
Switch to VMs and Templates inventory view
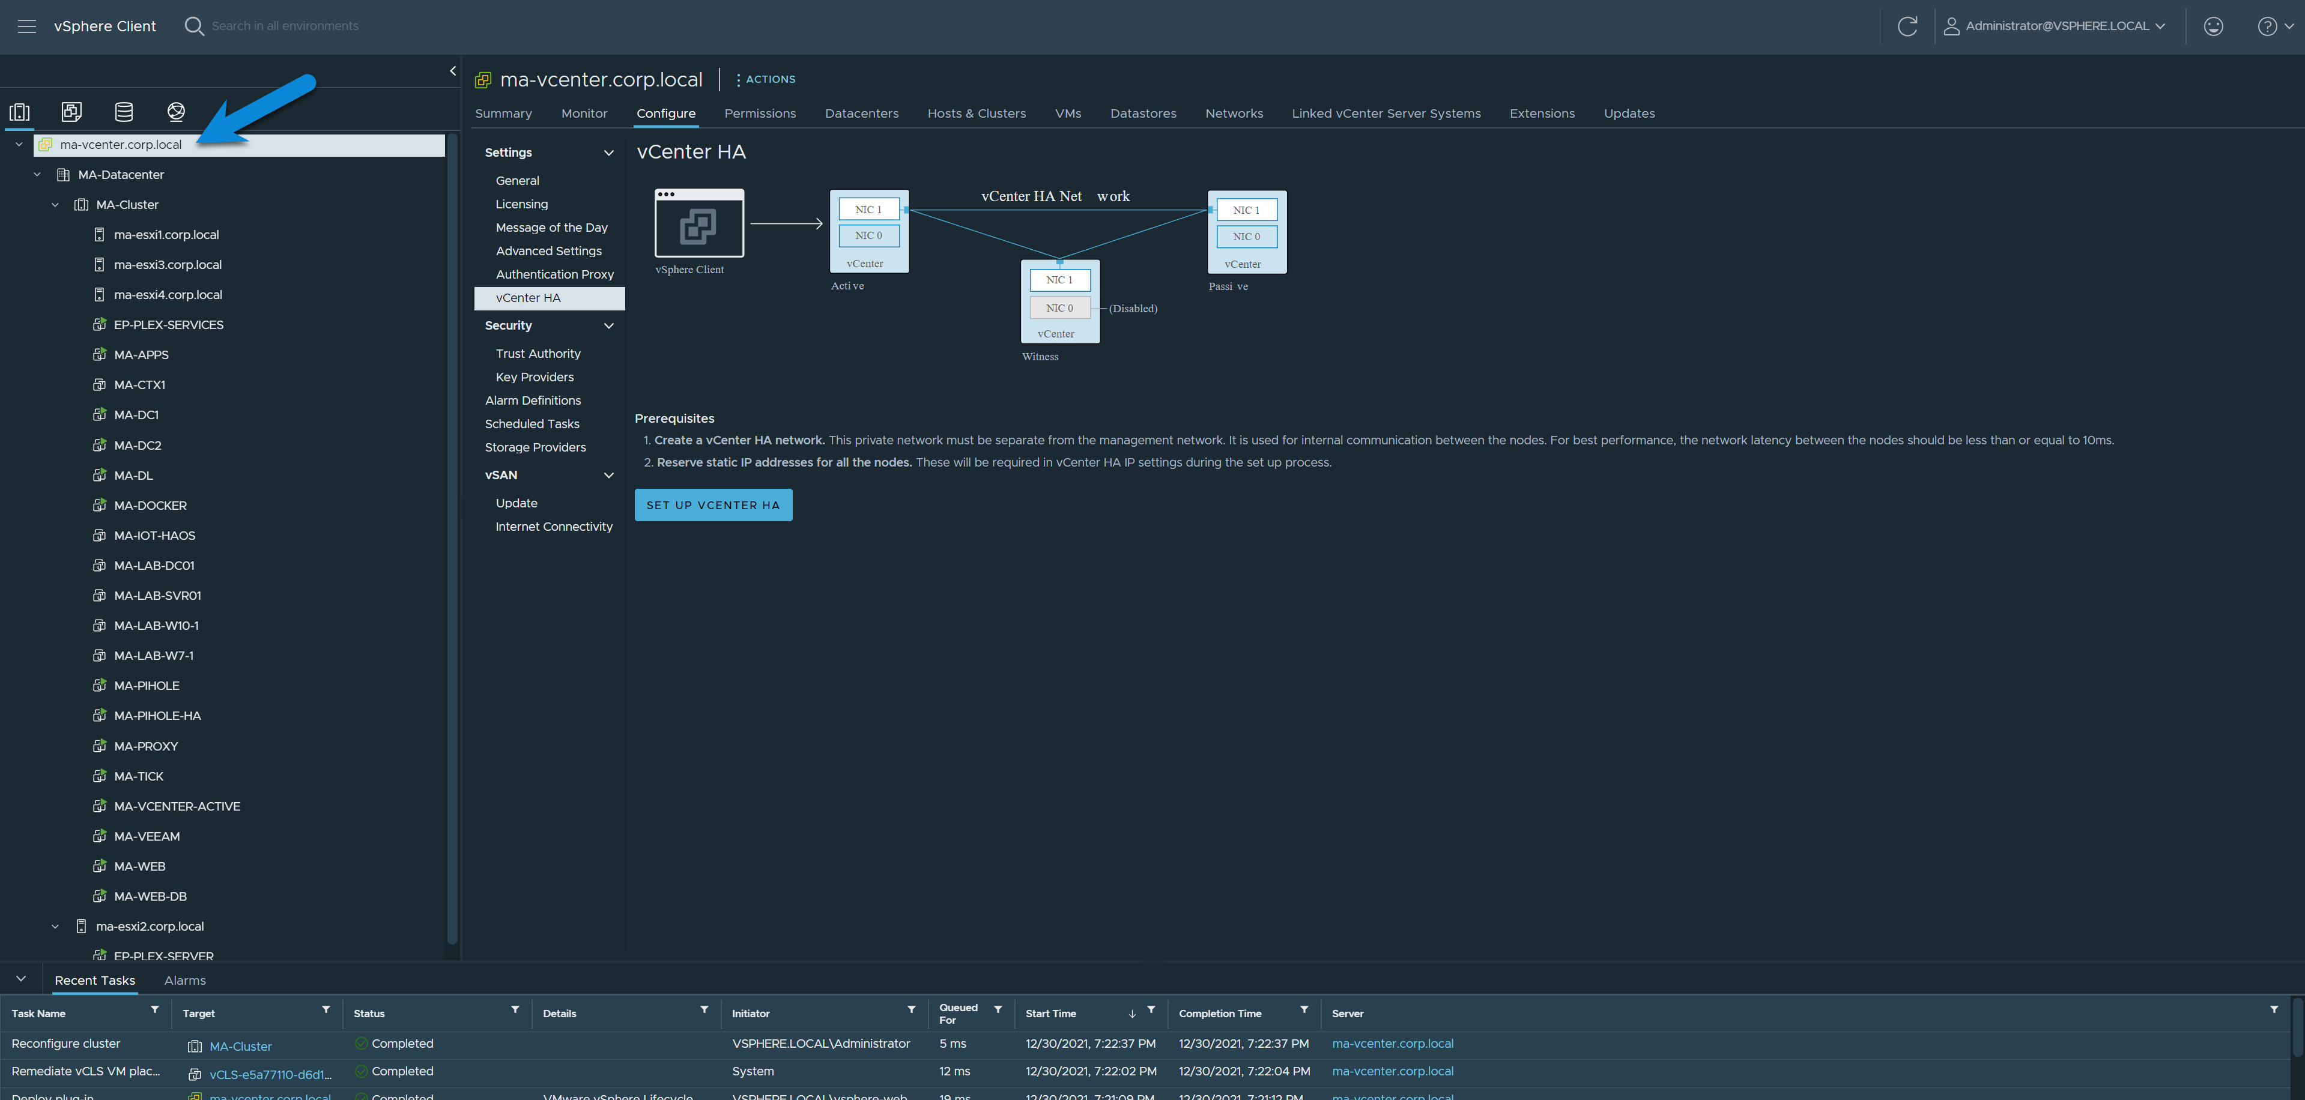point(71,112)
